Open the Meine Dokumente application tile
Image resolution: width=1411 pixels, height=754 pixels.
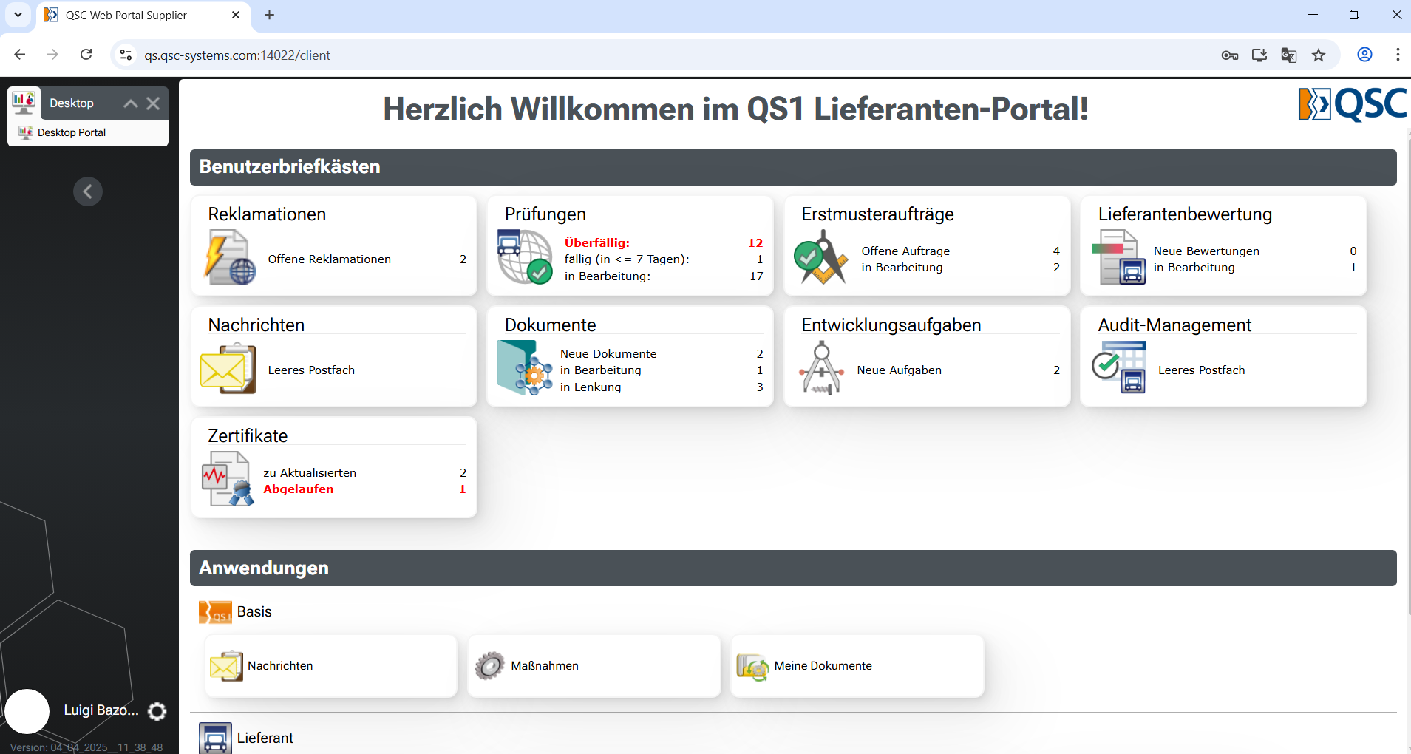(857, 666)
